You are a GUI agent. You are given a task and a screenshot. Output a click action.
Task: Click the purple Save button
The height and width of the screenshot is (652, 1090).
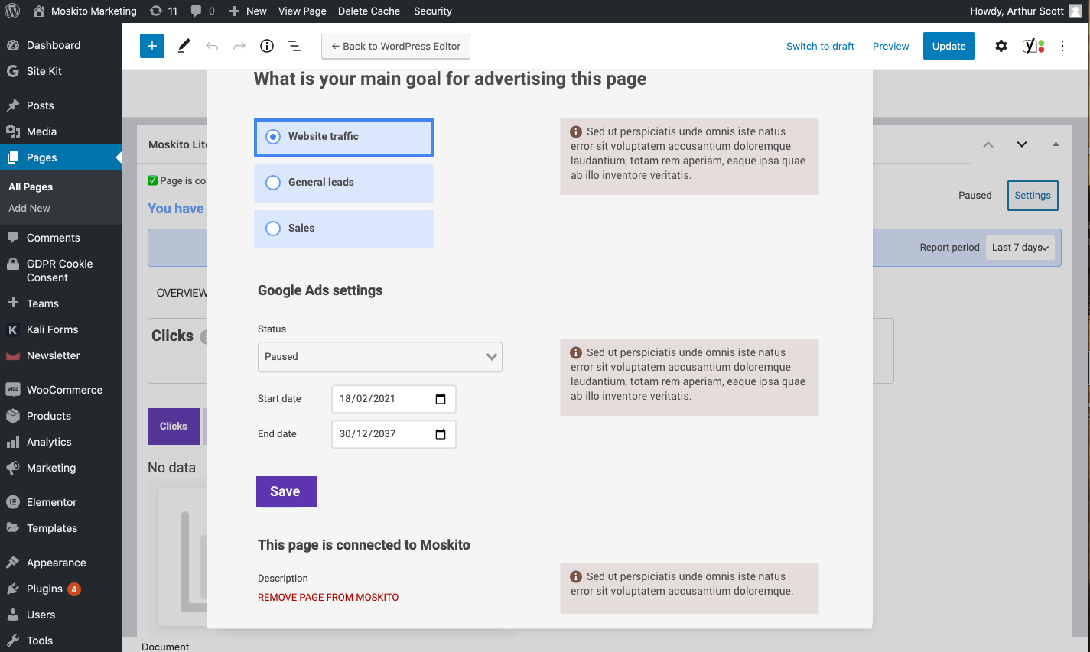click(x=287, y=491)
